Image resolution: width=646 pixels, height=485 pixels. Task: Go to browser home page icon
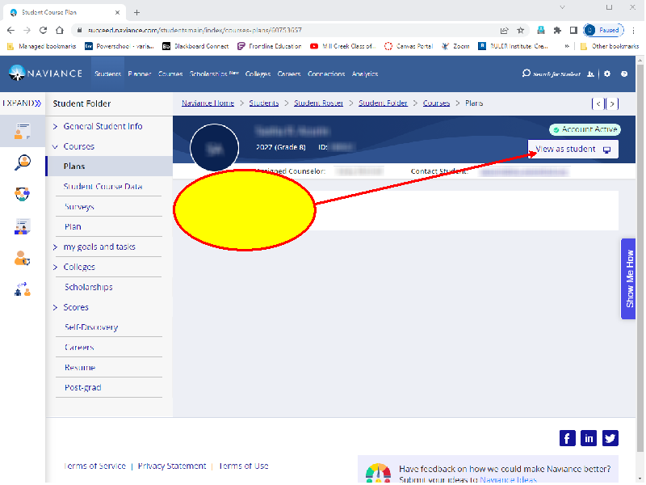60,30
